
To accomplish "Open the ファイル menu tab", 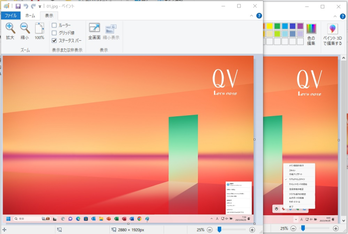I will [x=10, y=15].
